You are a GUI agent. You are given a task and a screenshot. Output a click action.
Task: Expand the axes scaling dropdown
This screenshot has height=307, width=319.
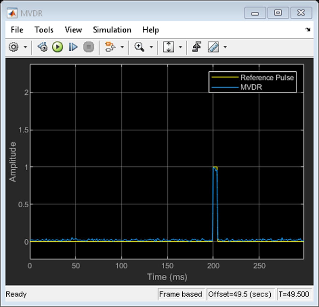tap(180, 47)
